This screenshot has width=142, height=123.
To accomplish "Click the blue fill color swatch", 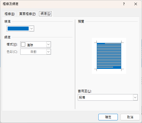I will click(x=18, y=29).
